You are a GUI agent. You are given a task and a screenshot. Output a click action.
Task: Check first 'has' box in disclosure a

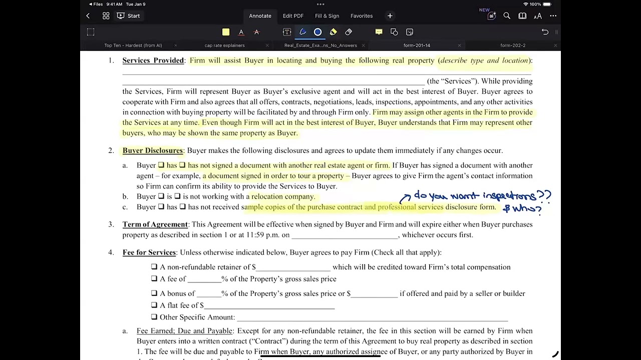coord(161,165)
